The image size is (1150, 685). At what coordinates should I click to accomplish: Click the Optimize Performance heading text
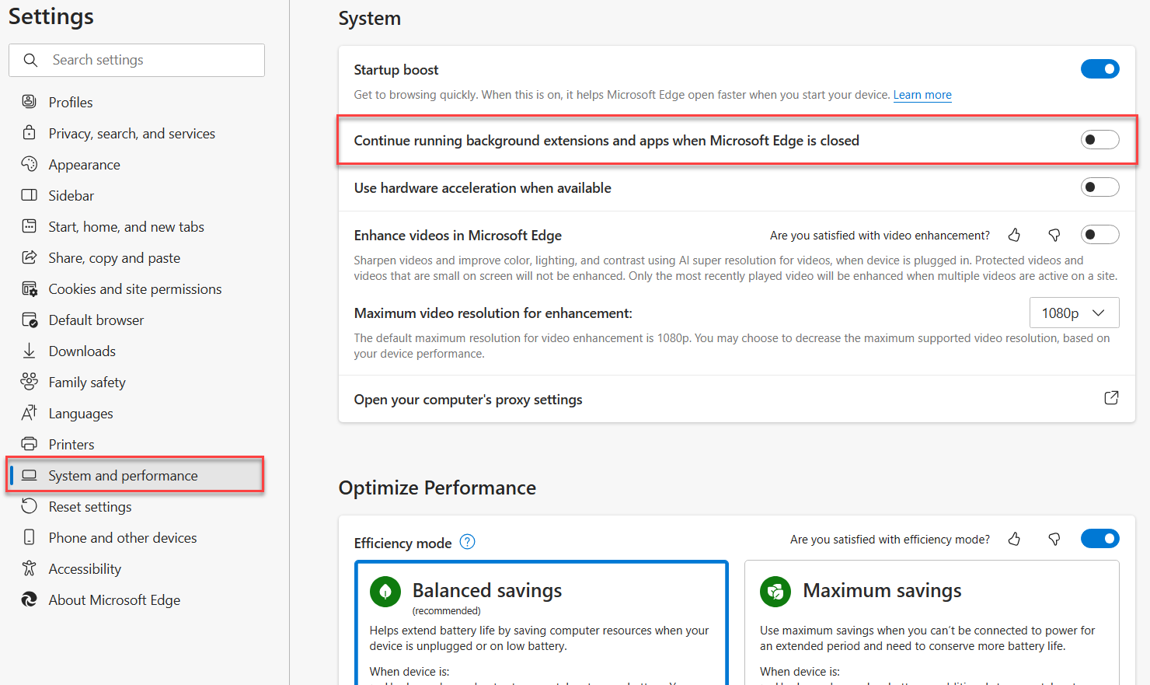pyautogui.click(x=437, y=488)
